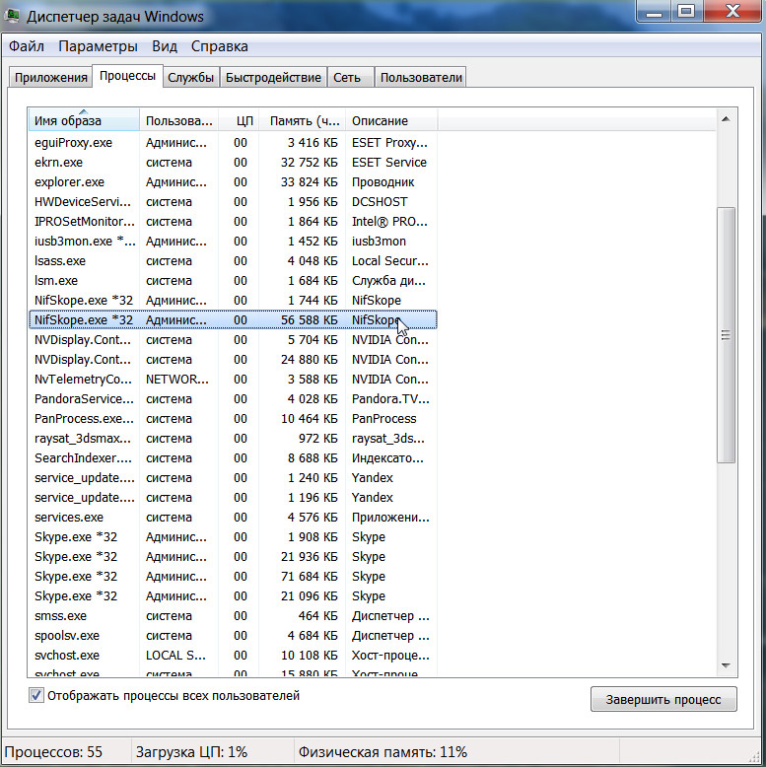Screen dimensions: 766x767
Task: Switch to the Приложения tab
Action: pyautogui.click(x=50, y=78)
